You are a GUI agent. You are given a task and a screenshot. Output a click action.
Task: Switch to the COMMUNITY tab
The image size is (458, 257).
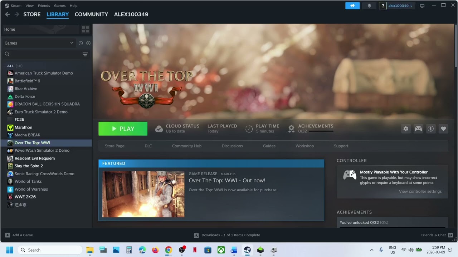(x=91, y=14)
